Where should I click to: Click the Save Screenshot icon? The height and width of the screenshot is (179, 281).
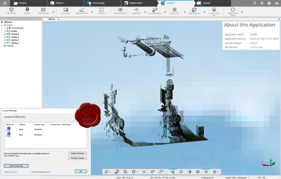(x=120, y=10)
